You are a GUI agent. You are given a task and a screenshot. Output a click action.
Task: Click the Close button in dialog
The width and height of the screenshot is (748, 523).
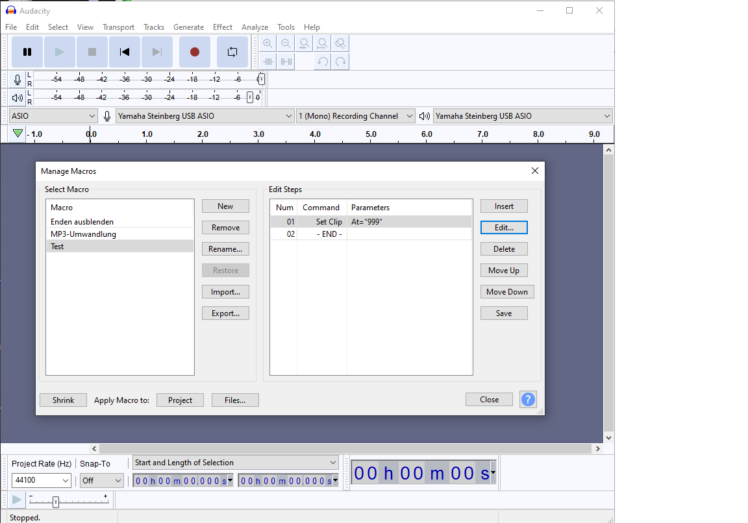click(490, 400)
